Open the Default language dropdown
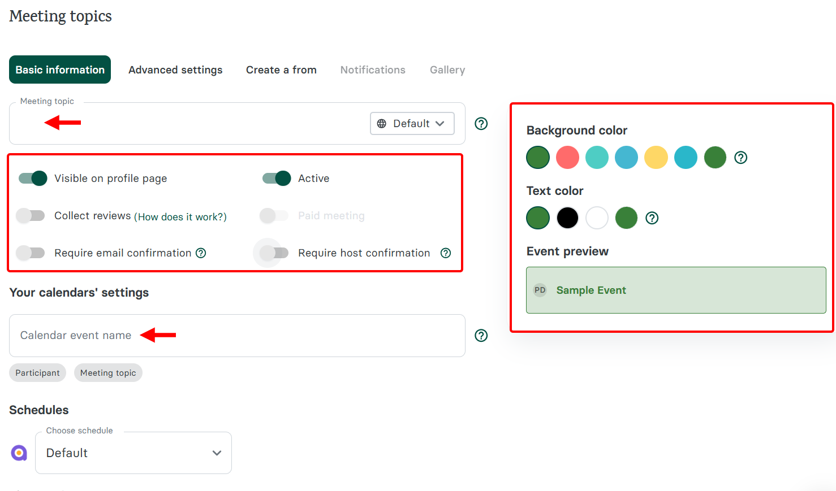Screen dimensions: 836x491 click(x=412, y=123)
